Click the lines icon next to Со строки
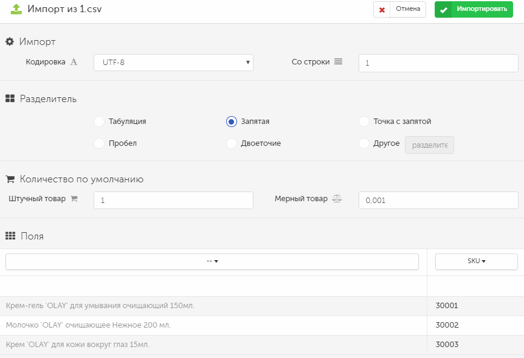This screenshot has height=358, width=524. pos(338,61)
